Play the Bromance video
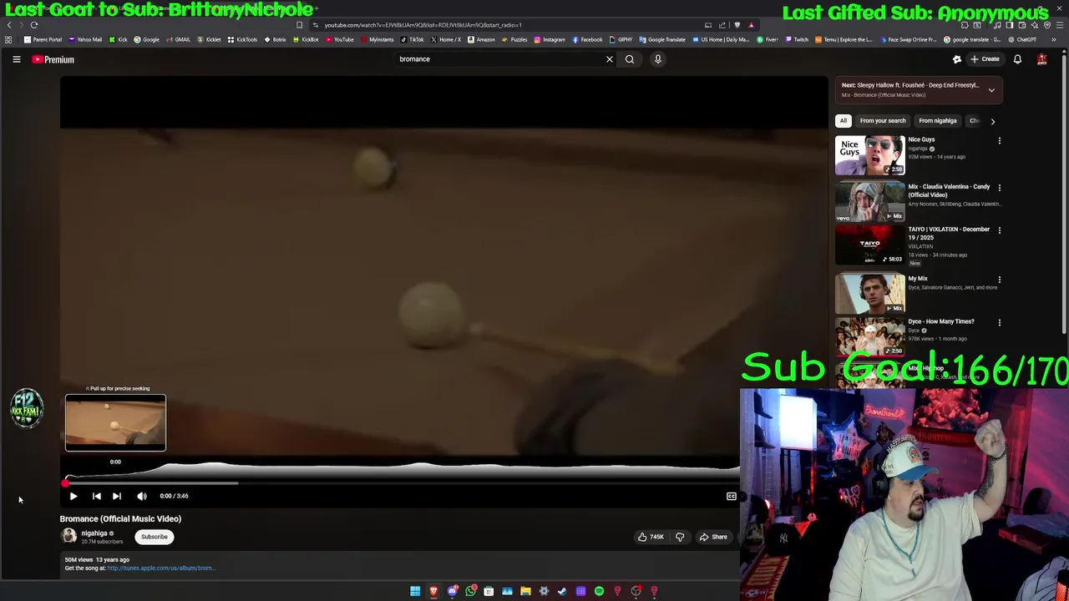This screenshot has height=601, width=1069. tap(73, 496)
